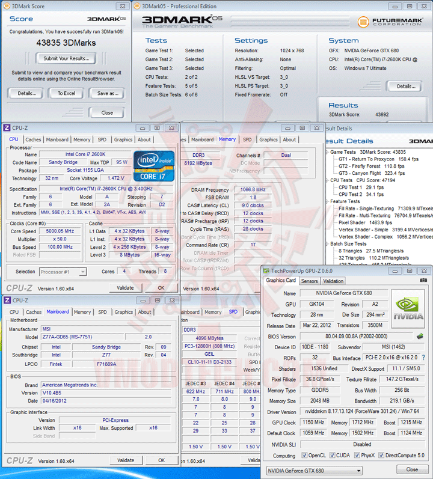This screenshot has height=479, width=433.
Task: Click Details button under System section
Action: coord(406,86)
